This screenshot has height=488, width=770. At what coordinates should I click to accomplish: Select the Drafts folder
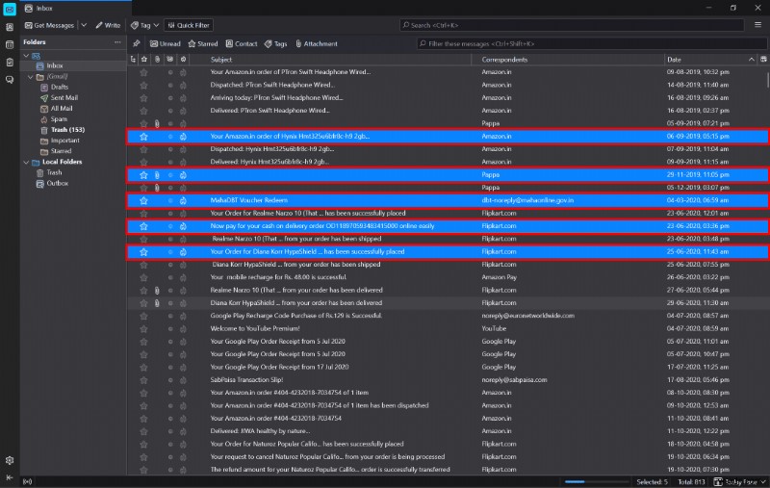click(59, 87)
